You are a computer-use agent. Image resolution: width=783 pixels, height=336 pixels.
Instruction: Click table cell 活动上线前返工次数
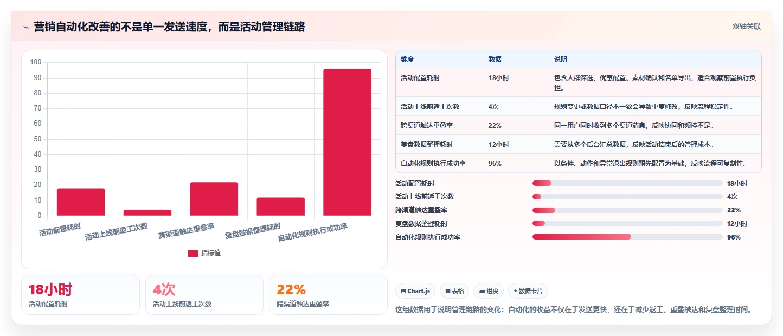point(430,107)
